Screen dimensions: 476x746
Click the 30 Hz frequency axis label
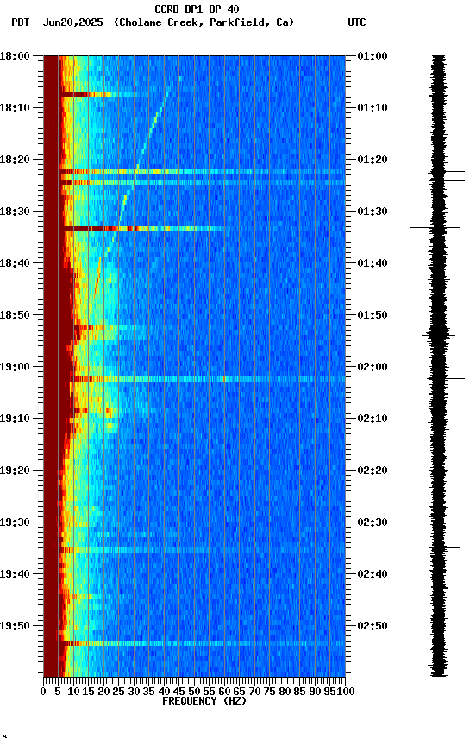[x=134, y=692]
